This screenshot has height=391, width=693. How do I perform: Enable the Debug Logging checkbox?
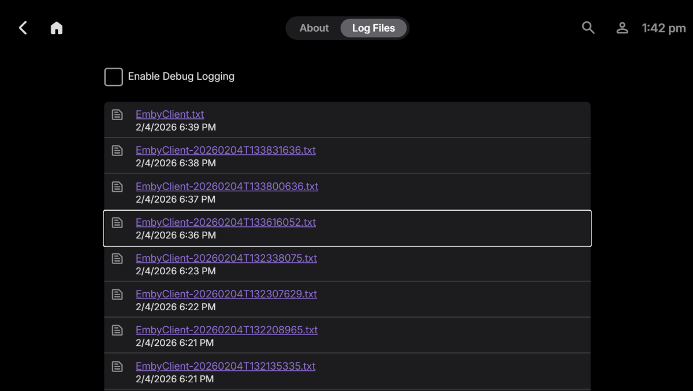[x=113, y=76]
